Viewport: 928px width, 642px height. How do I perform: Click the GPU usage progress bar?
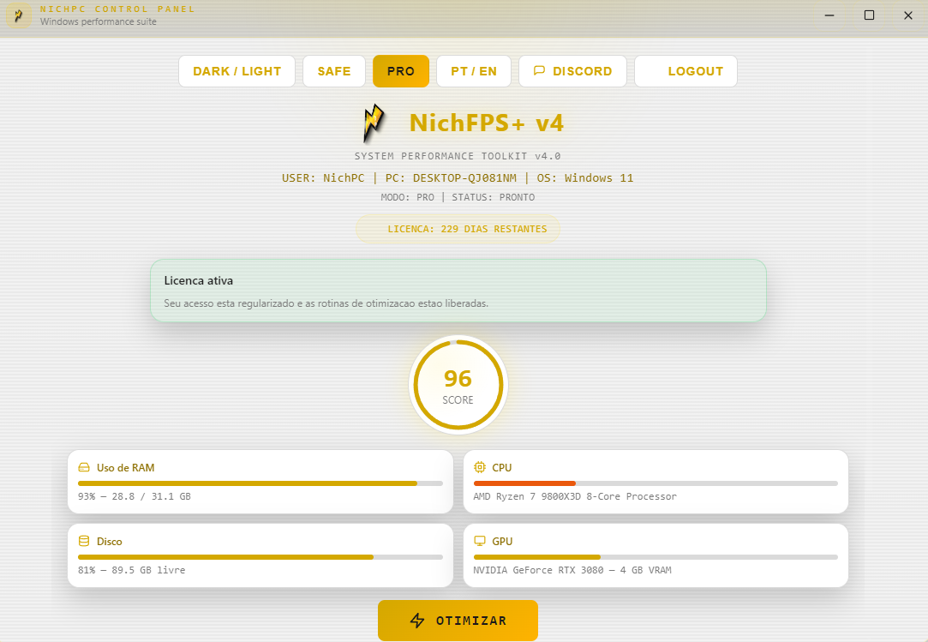[656, 557]
